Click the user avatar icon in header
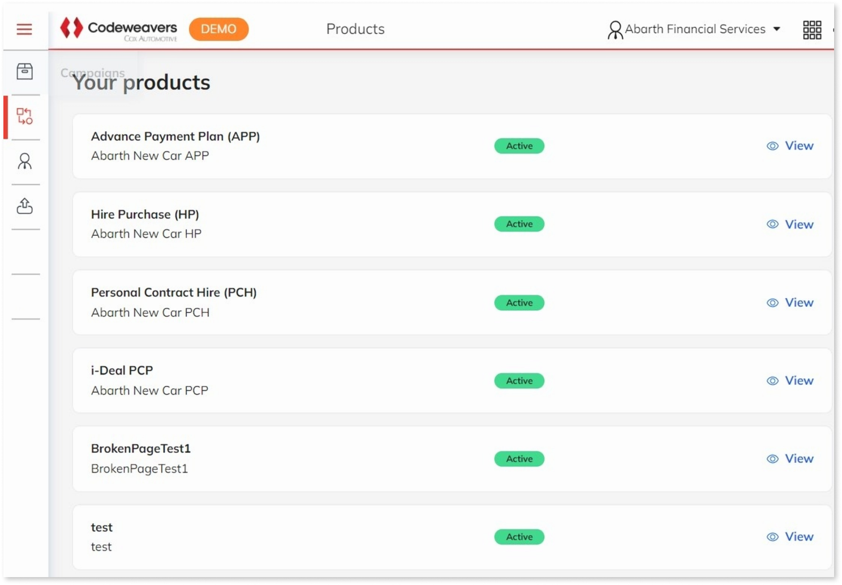The height and width of the screenshot is (585, 842). (615, 30)
